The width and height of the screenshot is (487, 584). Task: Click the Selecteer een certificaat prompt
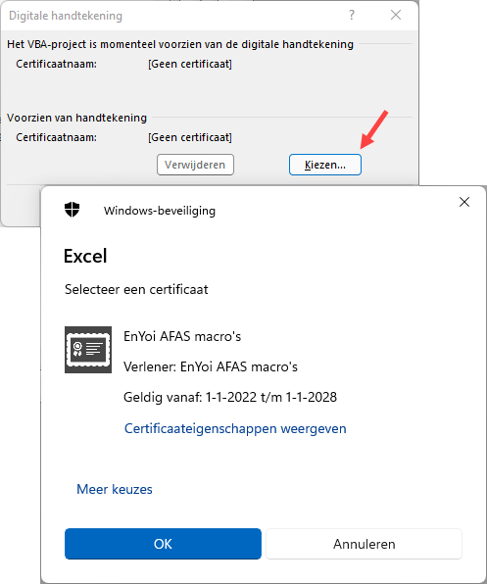click(x=136, y=289)
